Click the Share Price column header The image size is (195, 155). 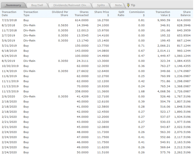click(x=101, y=13)
